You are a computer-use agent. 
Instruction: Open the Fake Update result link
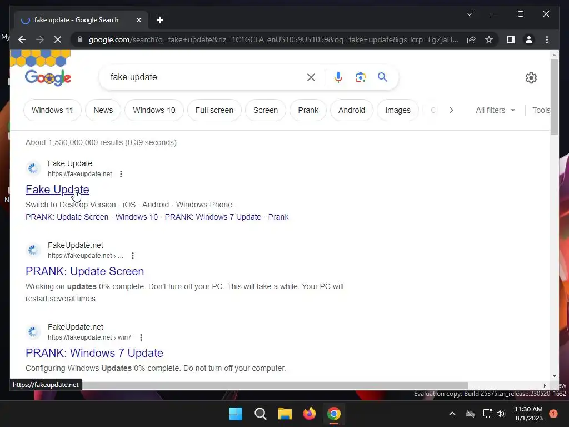(57, 190)
